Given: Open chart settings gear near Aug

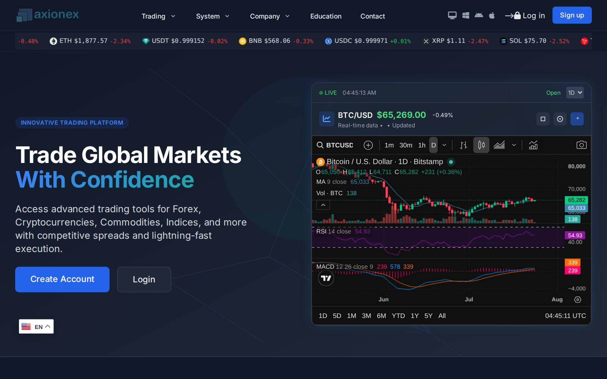Looking at the screenshot, I should (x=578, y=299).
